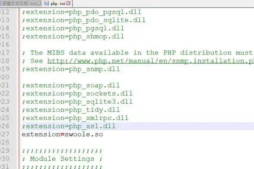Click the line number ending in 30
The image size is (254, 169).
pyautogui.click(x=5, y=159)
